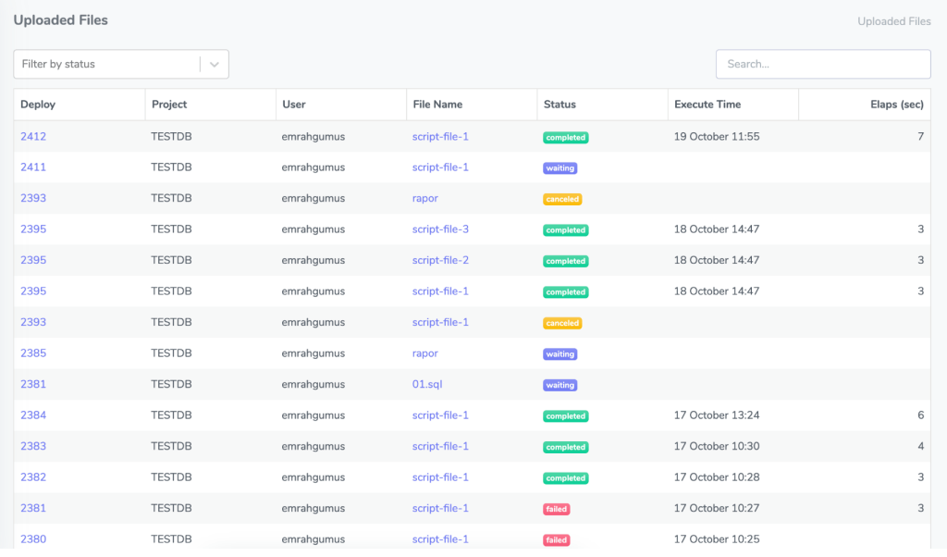The width and height of the screenshot is (947, 557).
Task: Click deploy 2384 link
Action: coord(33,415)
